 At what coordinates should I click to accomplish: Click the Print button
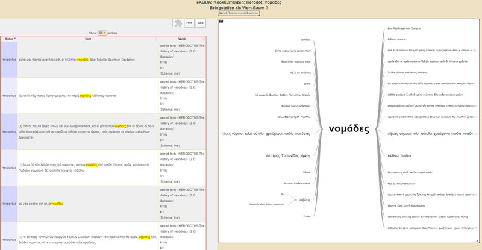point(189,23)
